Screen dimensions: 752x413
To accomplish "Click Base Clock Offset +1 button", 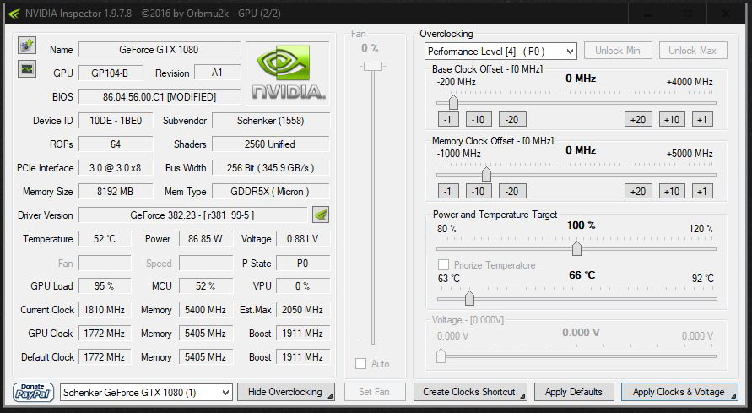I will (x=702, y=119).
